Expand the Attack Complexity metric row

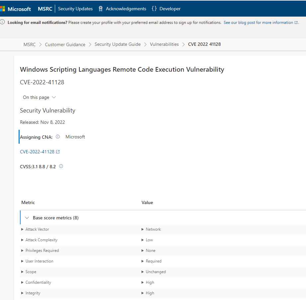22,240
